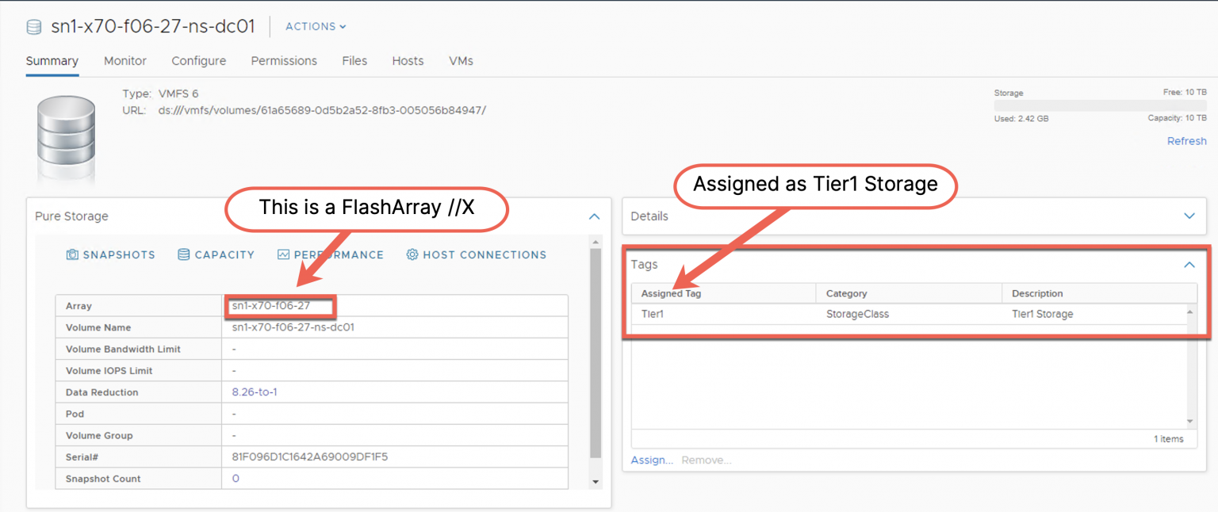Open the Capacity view in Pure Storage

tap(216, 254)
